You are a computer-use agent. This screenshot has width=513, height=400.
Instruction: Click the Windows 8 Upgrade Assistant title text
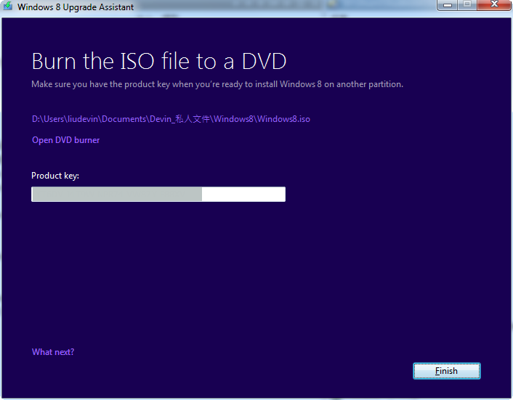(76, 7)
